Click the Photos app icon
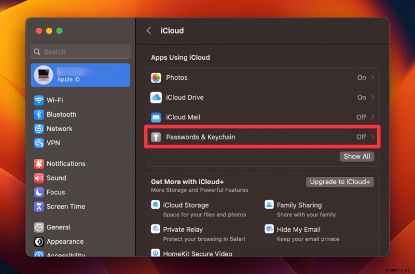This screenshot has width=415, height=274. point(156,78)
